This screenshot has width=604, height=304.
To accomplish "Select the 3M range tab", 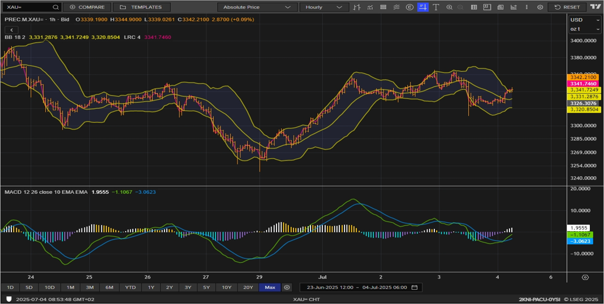I will click(x=90, y=288).
